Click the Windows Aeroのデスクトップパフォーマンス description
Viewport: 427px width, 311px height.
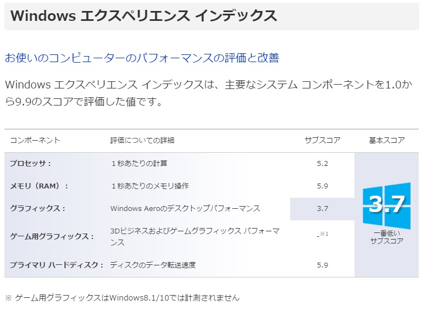click(185, 208)
